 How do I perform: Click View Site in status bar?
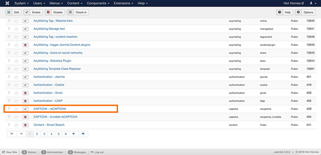[9, 152]
